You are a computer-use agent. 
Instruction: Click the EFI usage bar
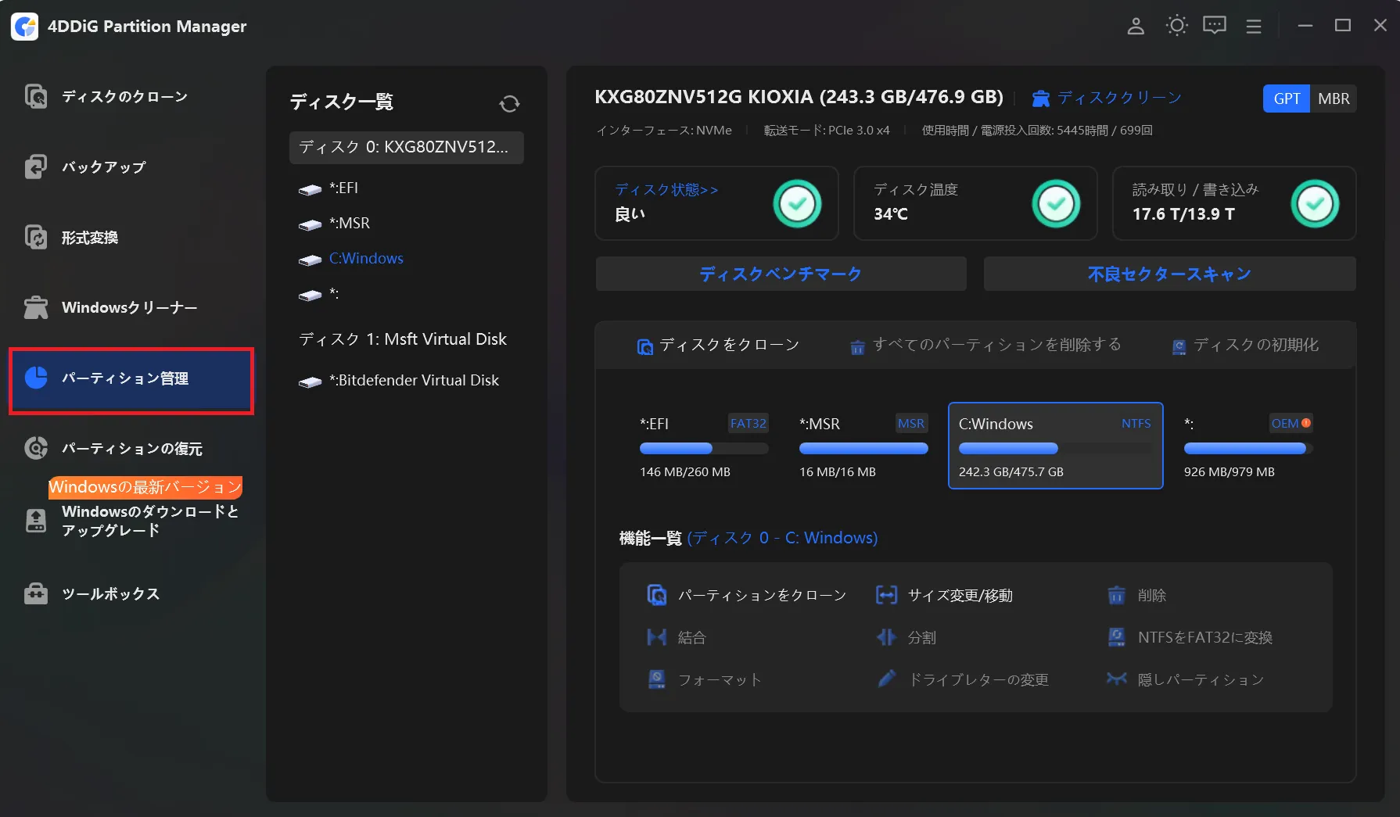coord(704,448)
